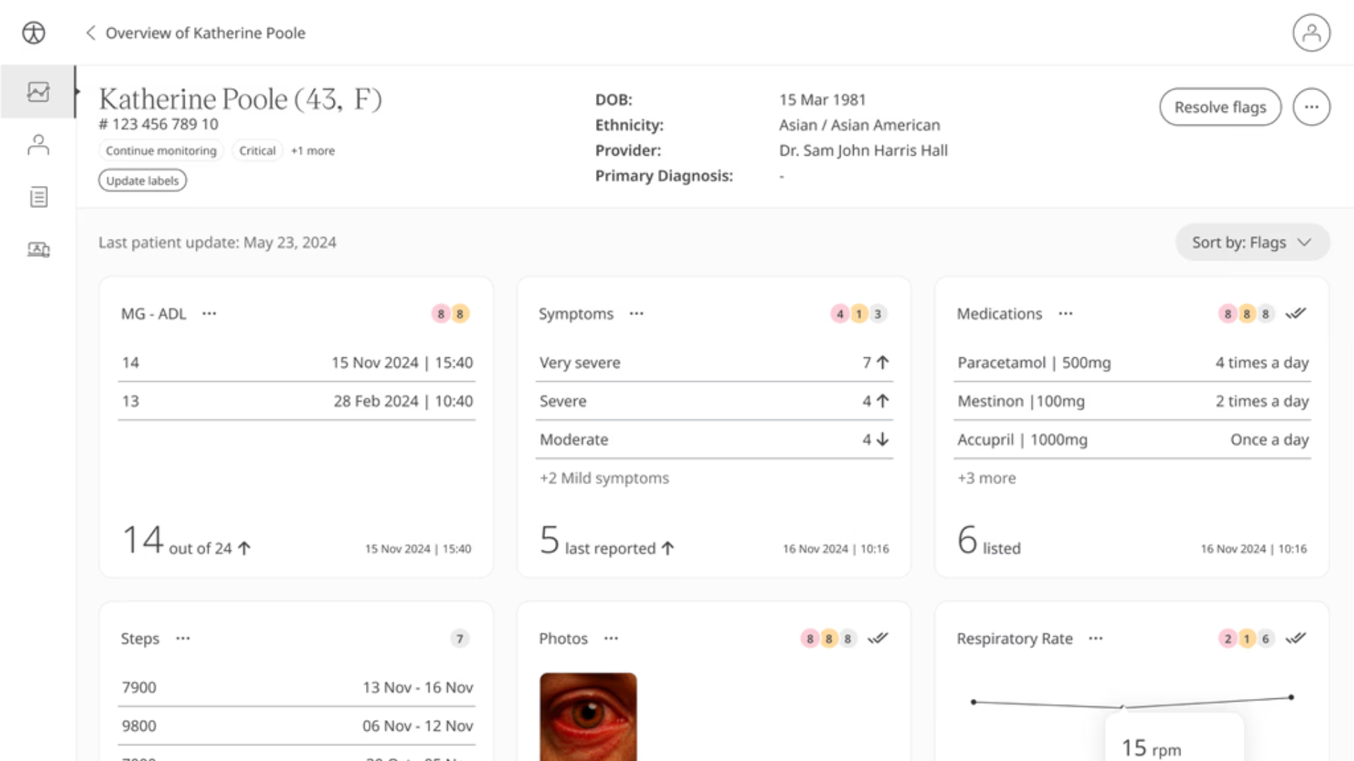This screenshot has height=761, width=1354.
Task: Select the Moderate symptoms row
Action: (714, 440)
